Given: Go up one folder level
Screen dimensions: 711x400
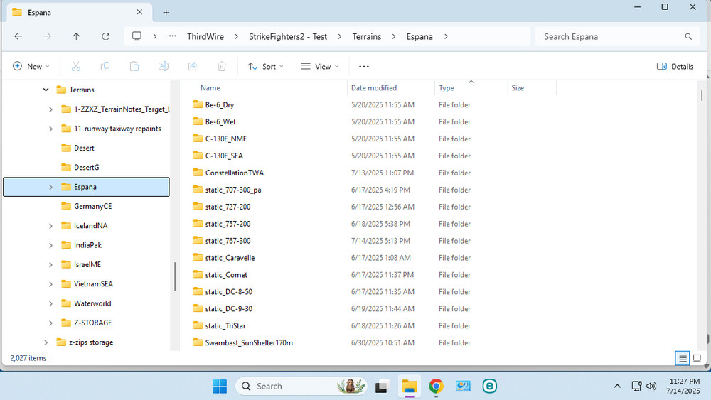Looking at the screenshot, I should click(x=76, y=36).
